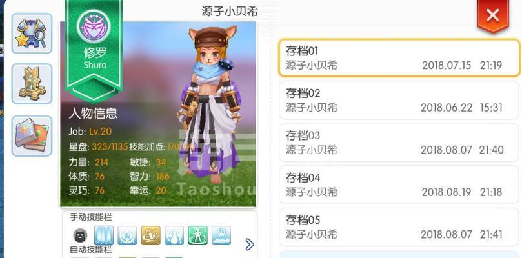Select the circular blue seal skill icon

pos(127,235)
